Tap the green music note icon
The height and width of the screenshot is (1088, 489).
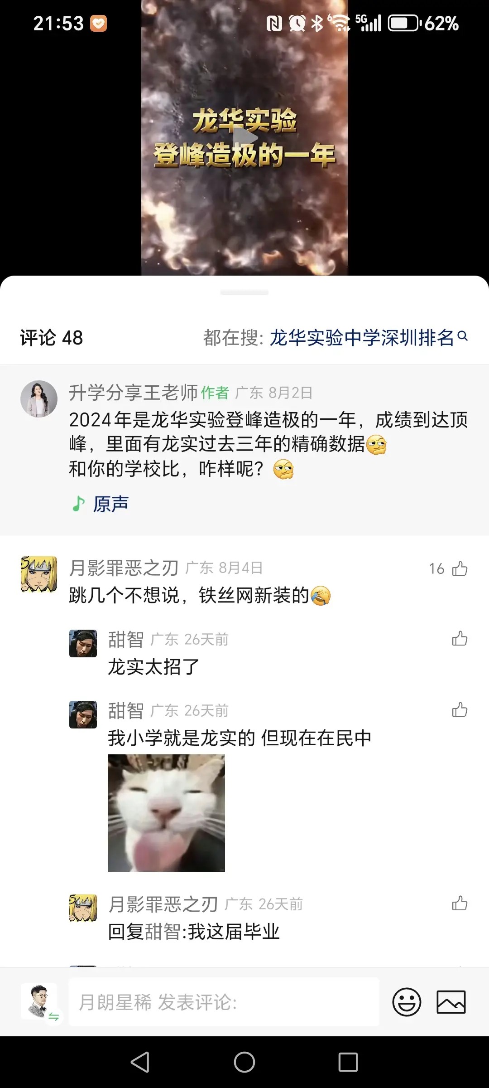(79, 503)
